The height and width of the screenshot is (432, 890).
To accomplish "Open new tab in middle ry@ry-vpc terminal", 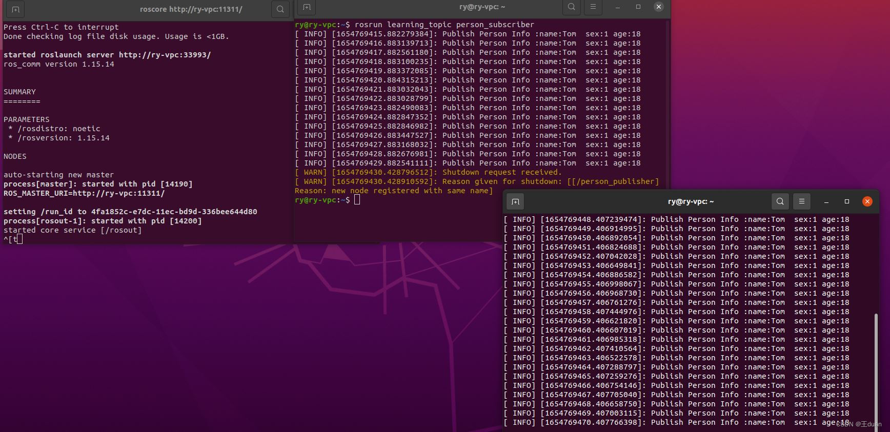I will click(x=307, y=7).
